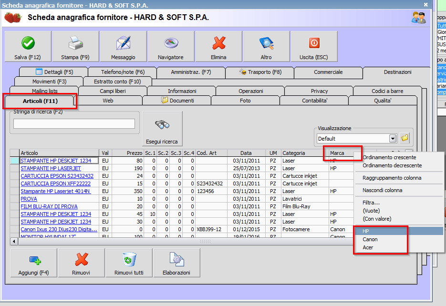Filter the Marca column by HP
446x306 pixels.
(x=399, y=231)
